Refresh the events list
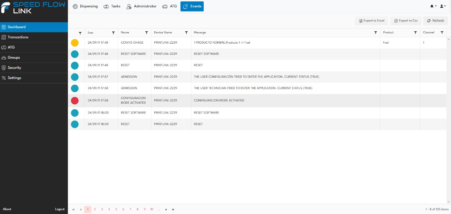Screen dimensions: 451x214 click(435, 21)
